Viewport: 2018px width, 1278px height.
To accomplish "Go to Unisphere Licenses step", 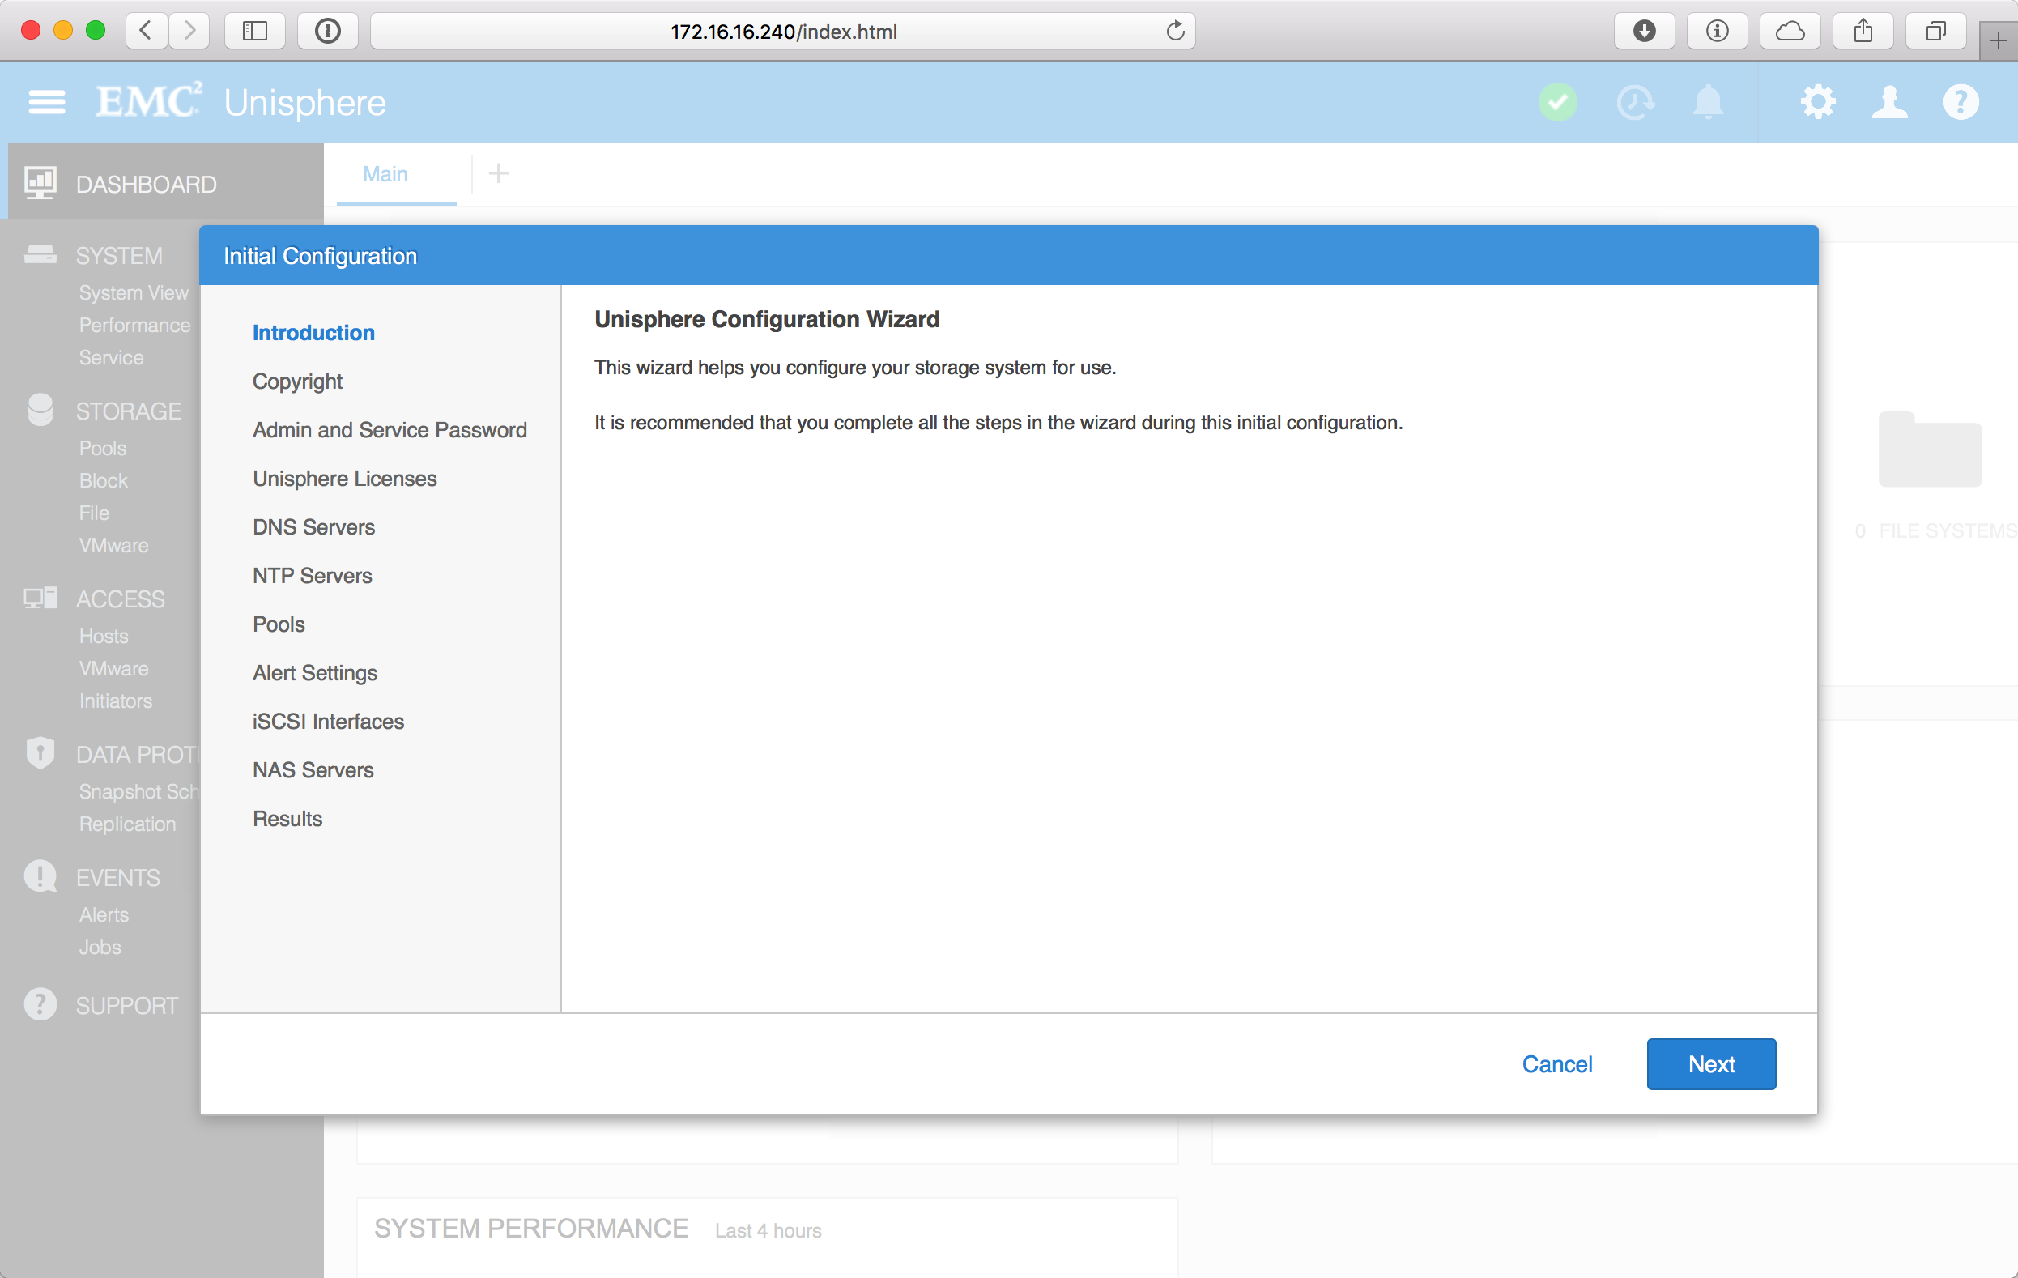I will (x=344, y=479).
